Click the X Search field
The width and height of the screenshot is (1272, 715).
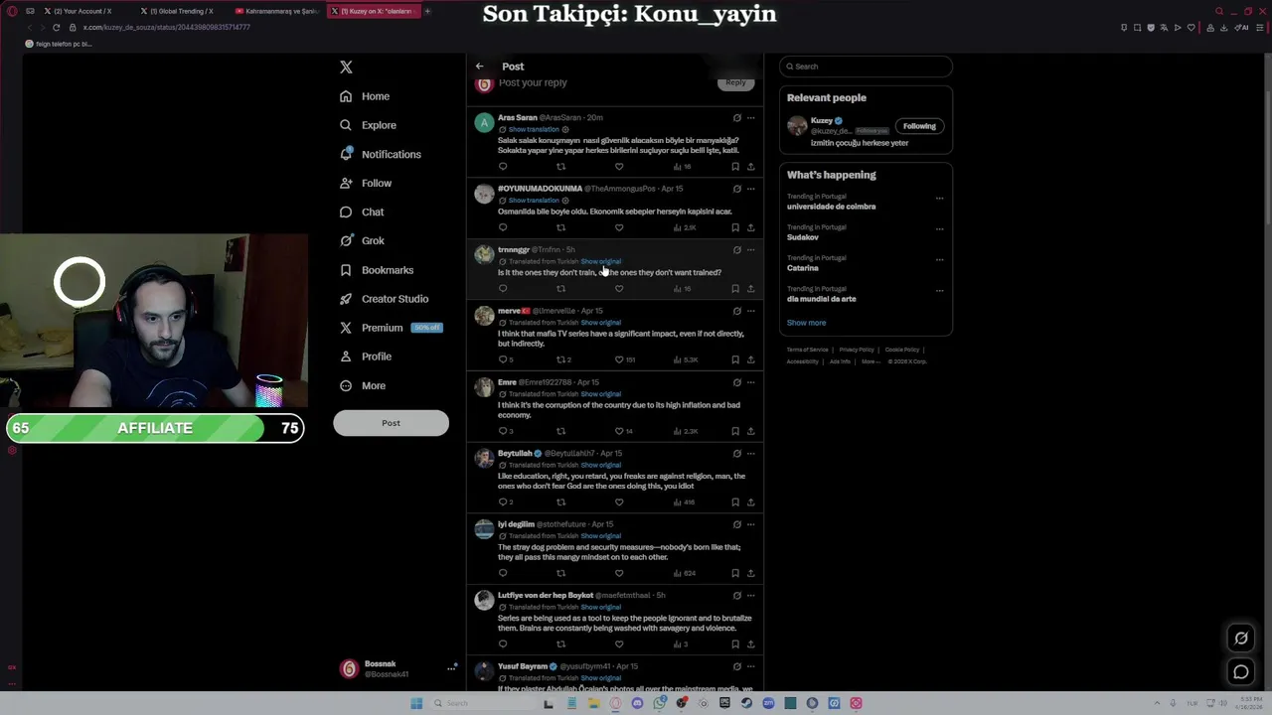click(866, 67)
